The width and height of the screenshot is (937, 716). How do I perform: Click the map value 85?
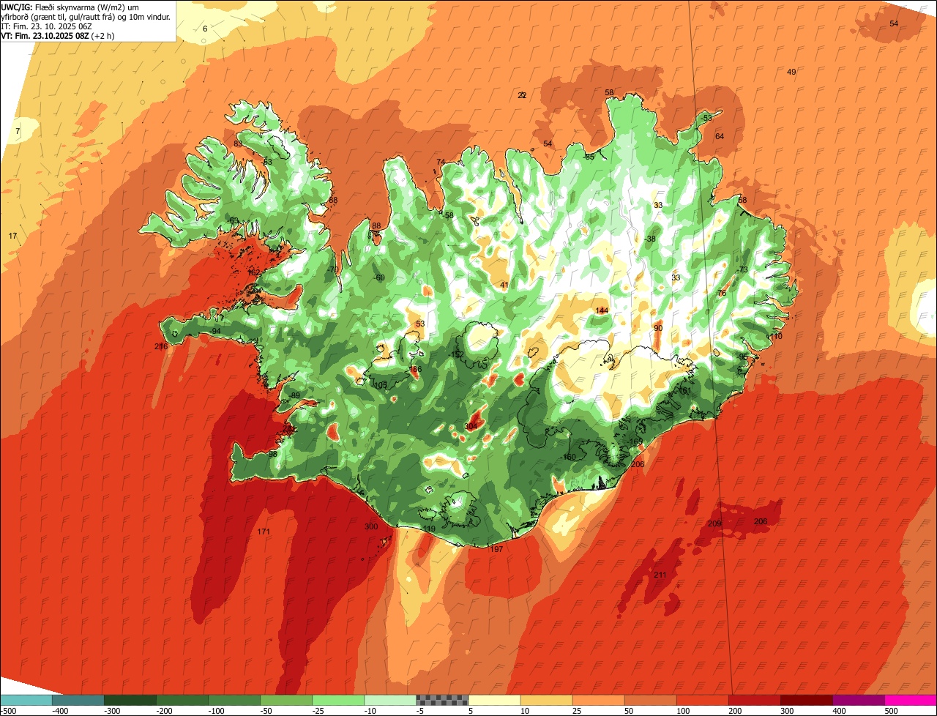[x=589, y=157]
